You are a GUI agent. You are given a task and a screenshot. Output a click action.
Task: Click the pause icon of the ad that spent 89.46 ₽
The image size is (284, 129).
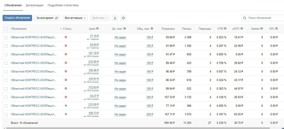click(66, 63)
